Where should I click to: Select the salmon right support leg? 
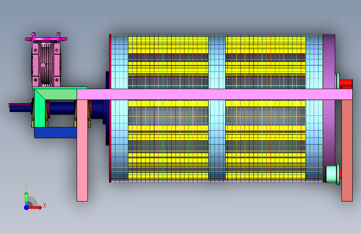[347, 150]
